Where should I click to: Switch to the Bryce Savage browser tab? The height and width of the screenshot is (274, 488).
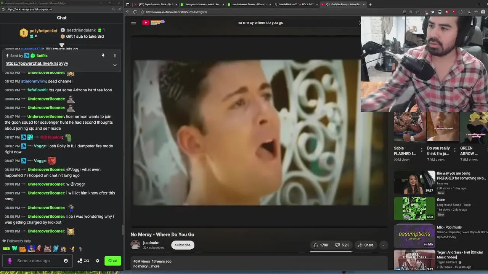pyautogui.click(x=156, y=5)
